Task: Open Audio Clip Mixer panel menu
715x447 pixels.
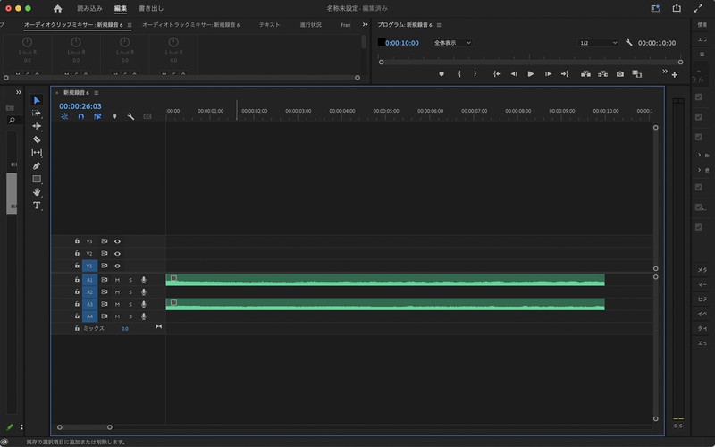Action: 130,25
